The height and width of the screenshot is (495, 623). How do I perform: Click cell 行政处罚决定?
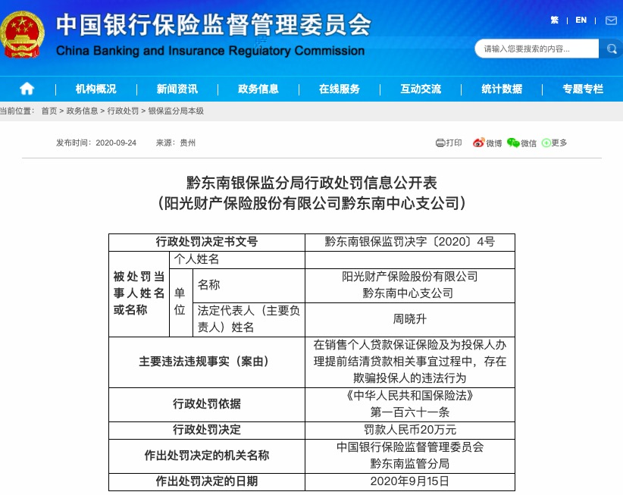[207, 430]
